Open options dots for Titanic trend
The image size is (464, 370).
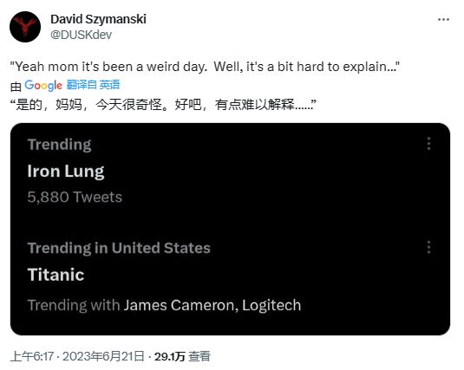coord(428,247)
